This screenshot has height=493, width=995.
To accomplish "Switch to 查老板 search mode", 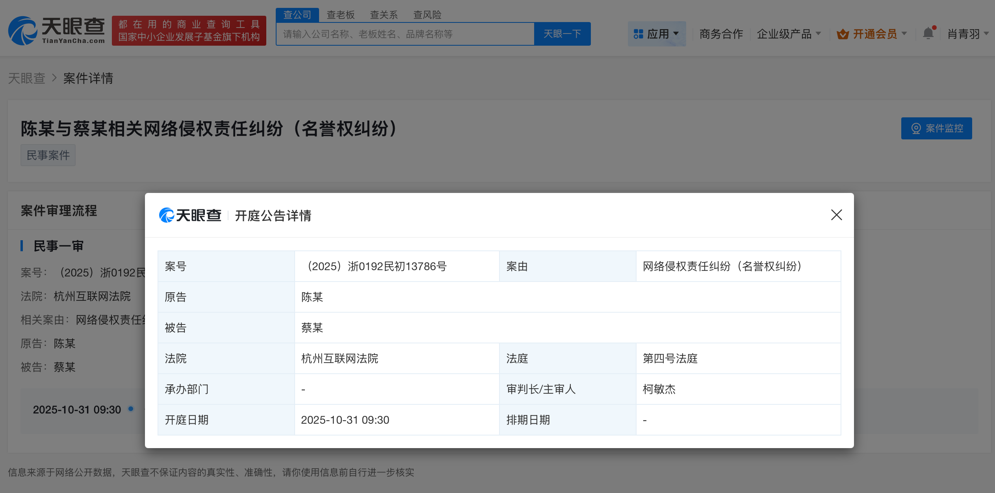I will point(340,15).
